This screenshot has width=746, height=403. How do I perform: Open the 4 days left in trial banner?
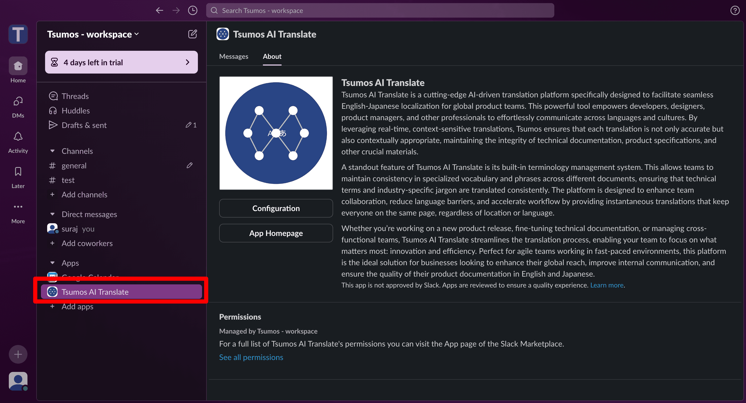[x=121, y=62]
